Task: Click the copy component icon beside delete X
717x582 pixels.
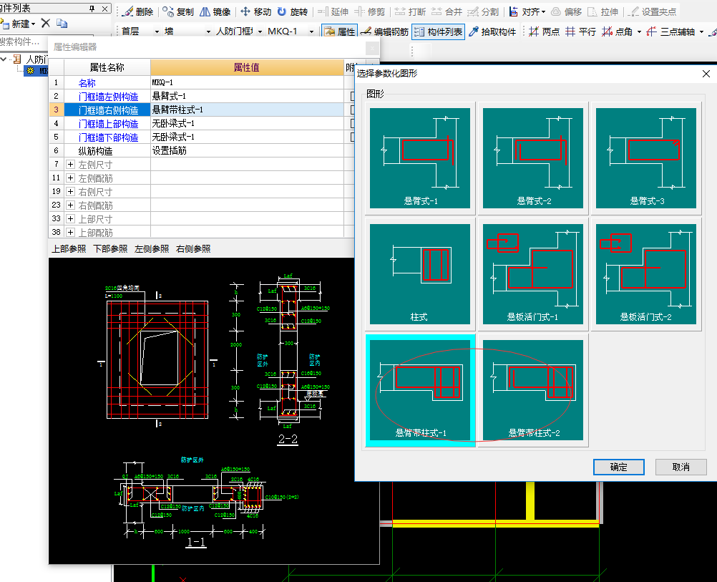Action: pos(62,23)
